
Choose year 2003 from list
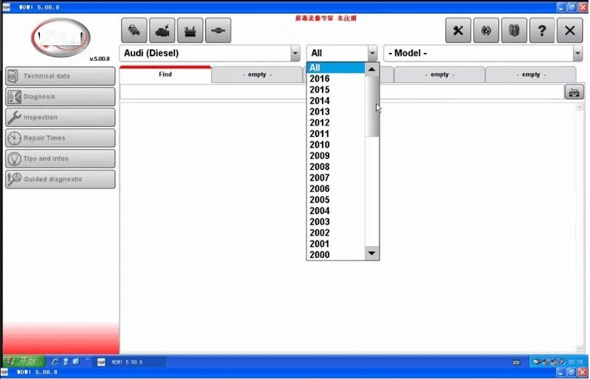point(336,221)
